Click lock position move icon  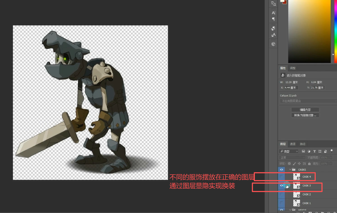point(299,163)
